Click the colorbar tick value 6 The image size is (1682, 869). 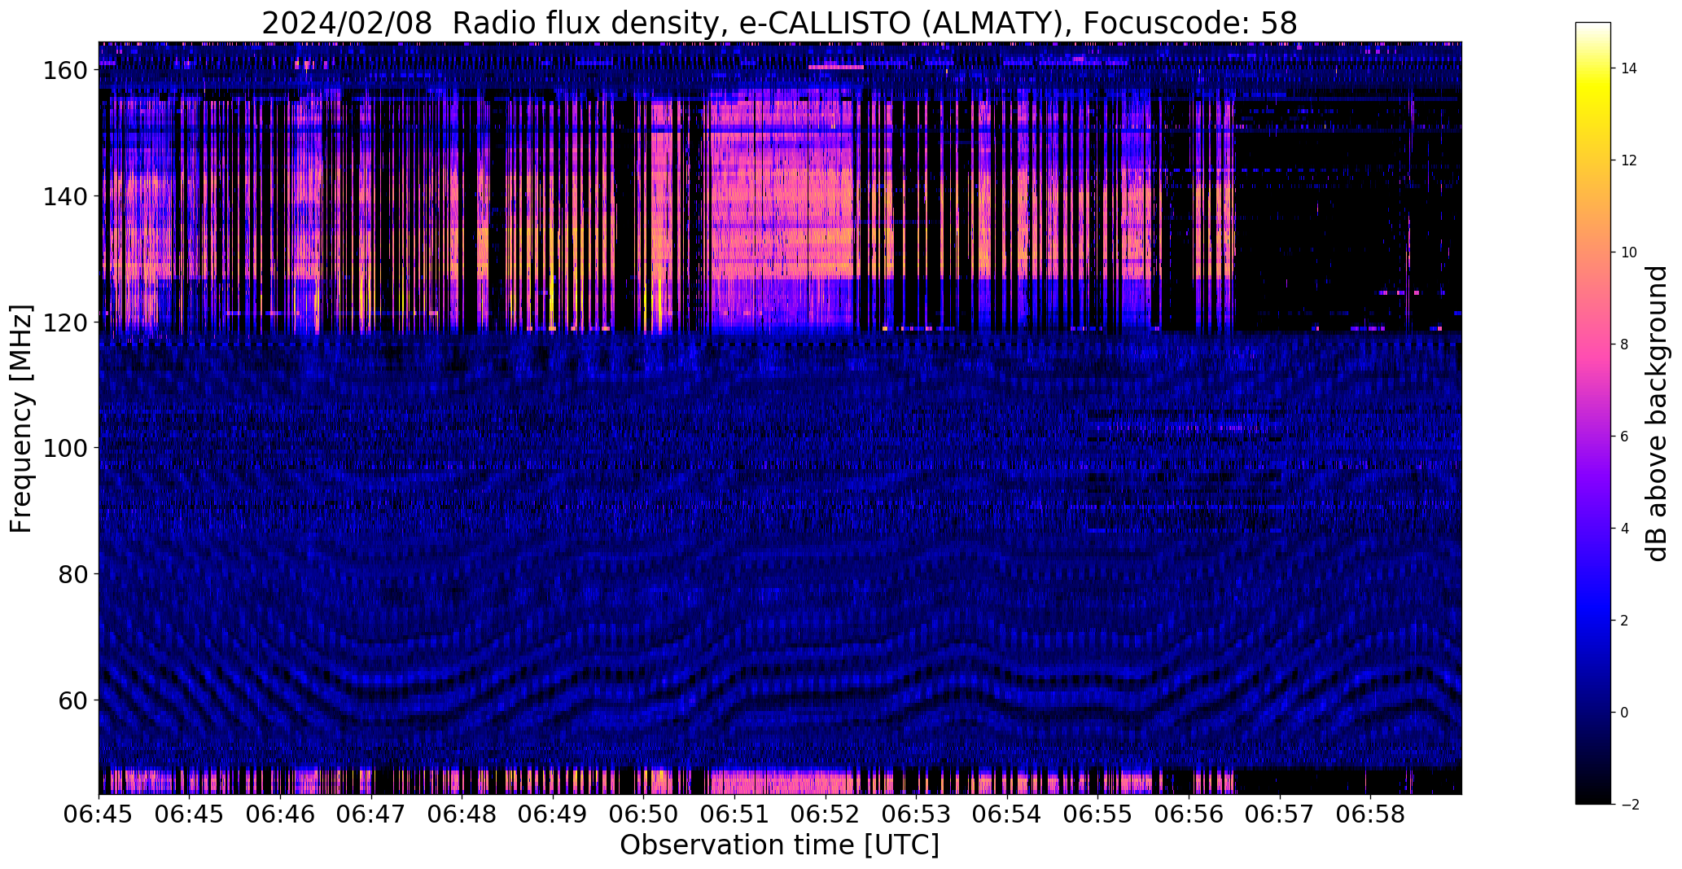(x=1625, y=437)
